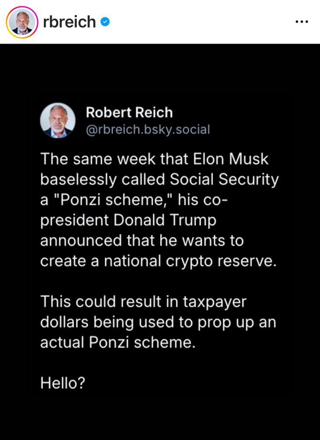Click the name "Donald Trump" in post
Viewport: 320px width, 440px height.
coord(165,220)
